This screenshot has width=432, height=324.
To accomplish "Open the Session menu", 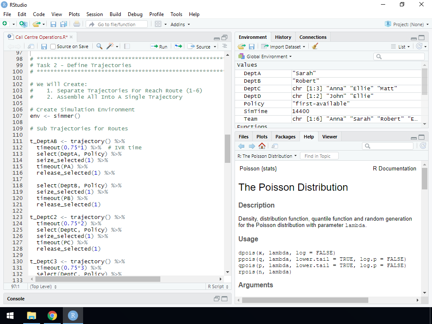I will (94, 14).
